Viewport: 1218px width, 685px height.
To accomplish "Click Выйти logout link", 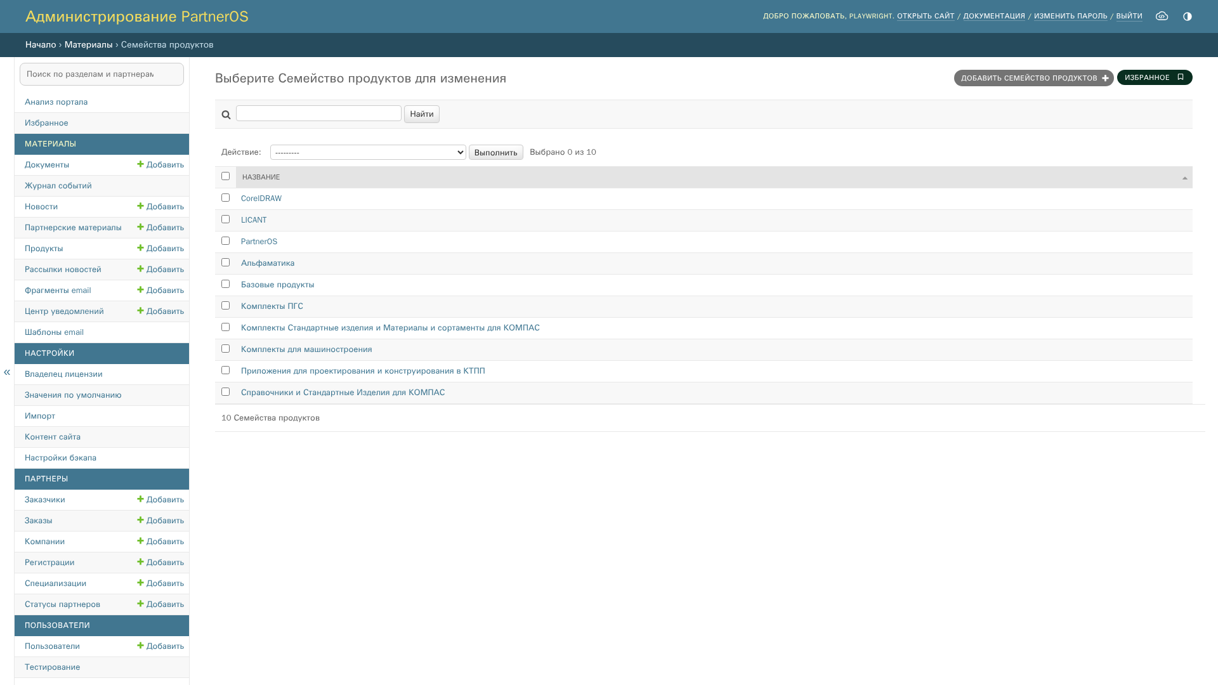I will (1129, 16).
